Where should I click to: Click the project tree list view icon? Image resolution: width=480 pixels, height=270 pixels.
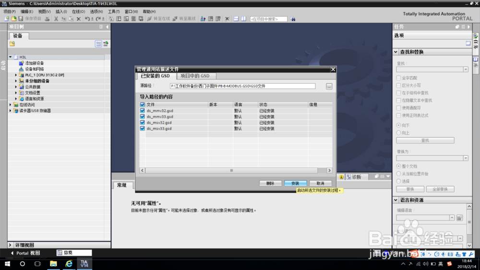98,44
